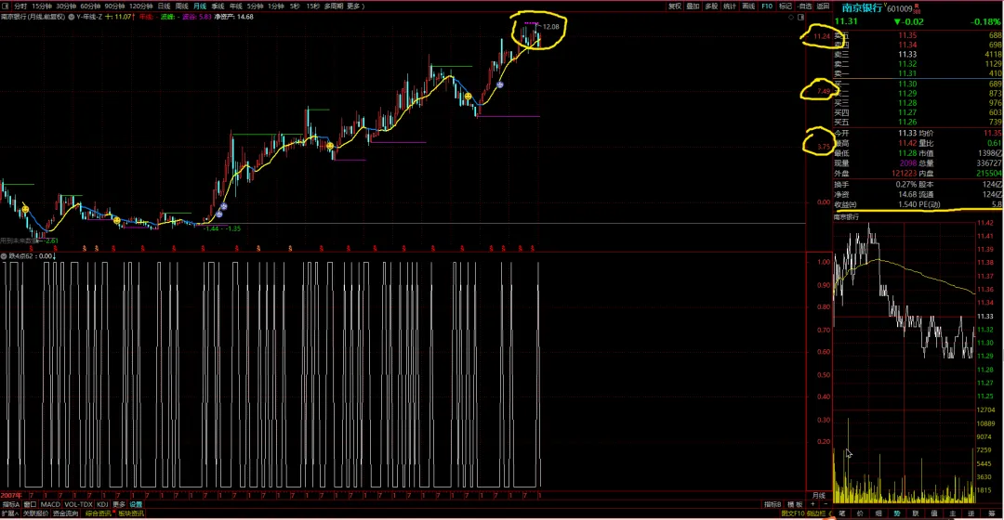Click the 返回 back button
1004x520 pixels.
[x=823, y=6]
